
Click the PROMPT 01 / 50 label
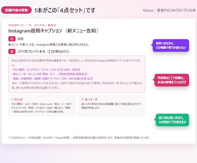point(20,25)
